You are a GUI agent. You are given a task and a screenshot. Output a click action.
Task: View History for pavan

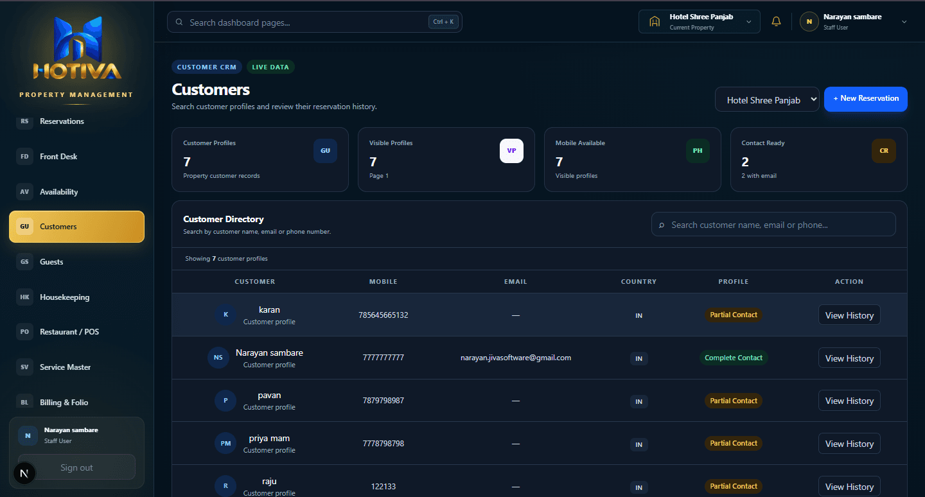[849, 401]
